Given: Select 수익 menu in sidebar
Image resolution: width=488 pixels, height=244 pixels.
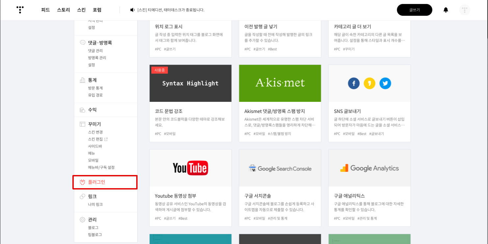Looking at the screenshot, I should tap(92, 110).
